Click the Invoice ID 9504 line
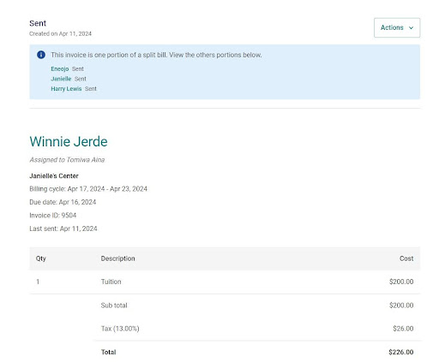 pos(53,216)
